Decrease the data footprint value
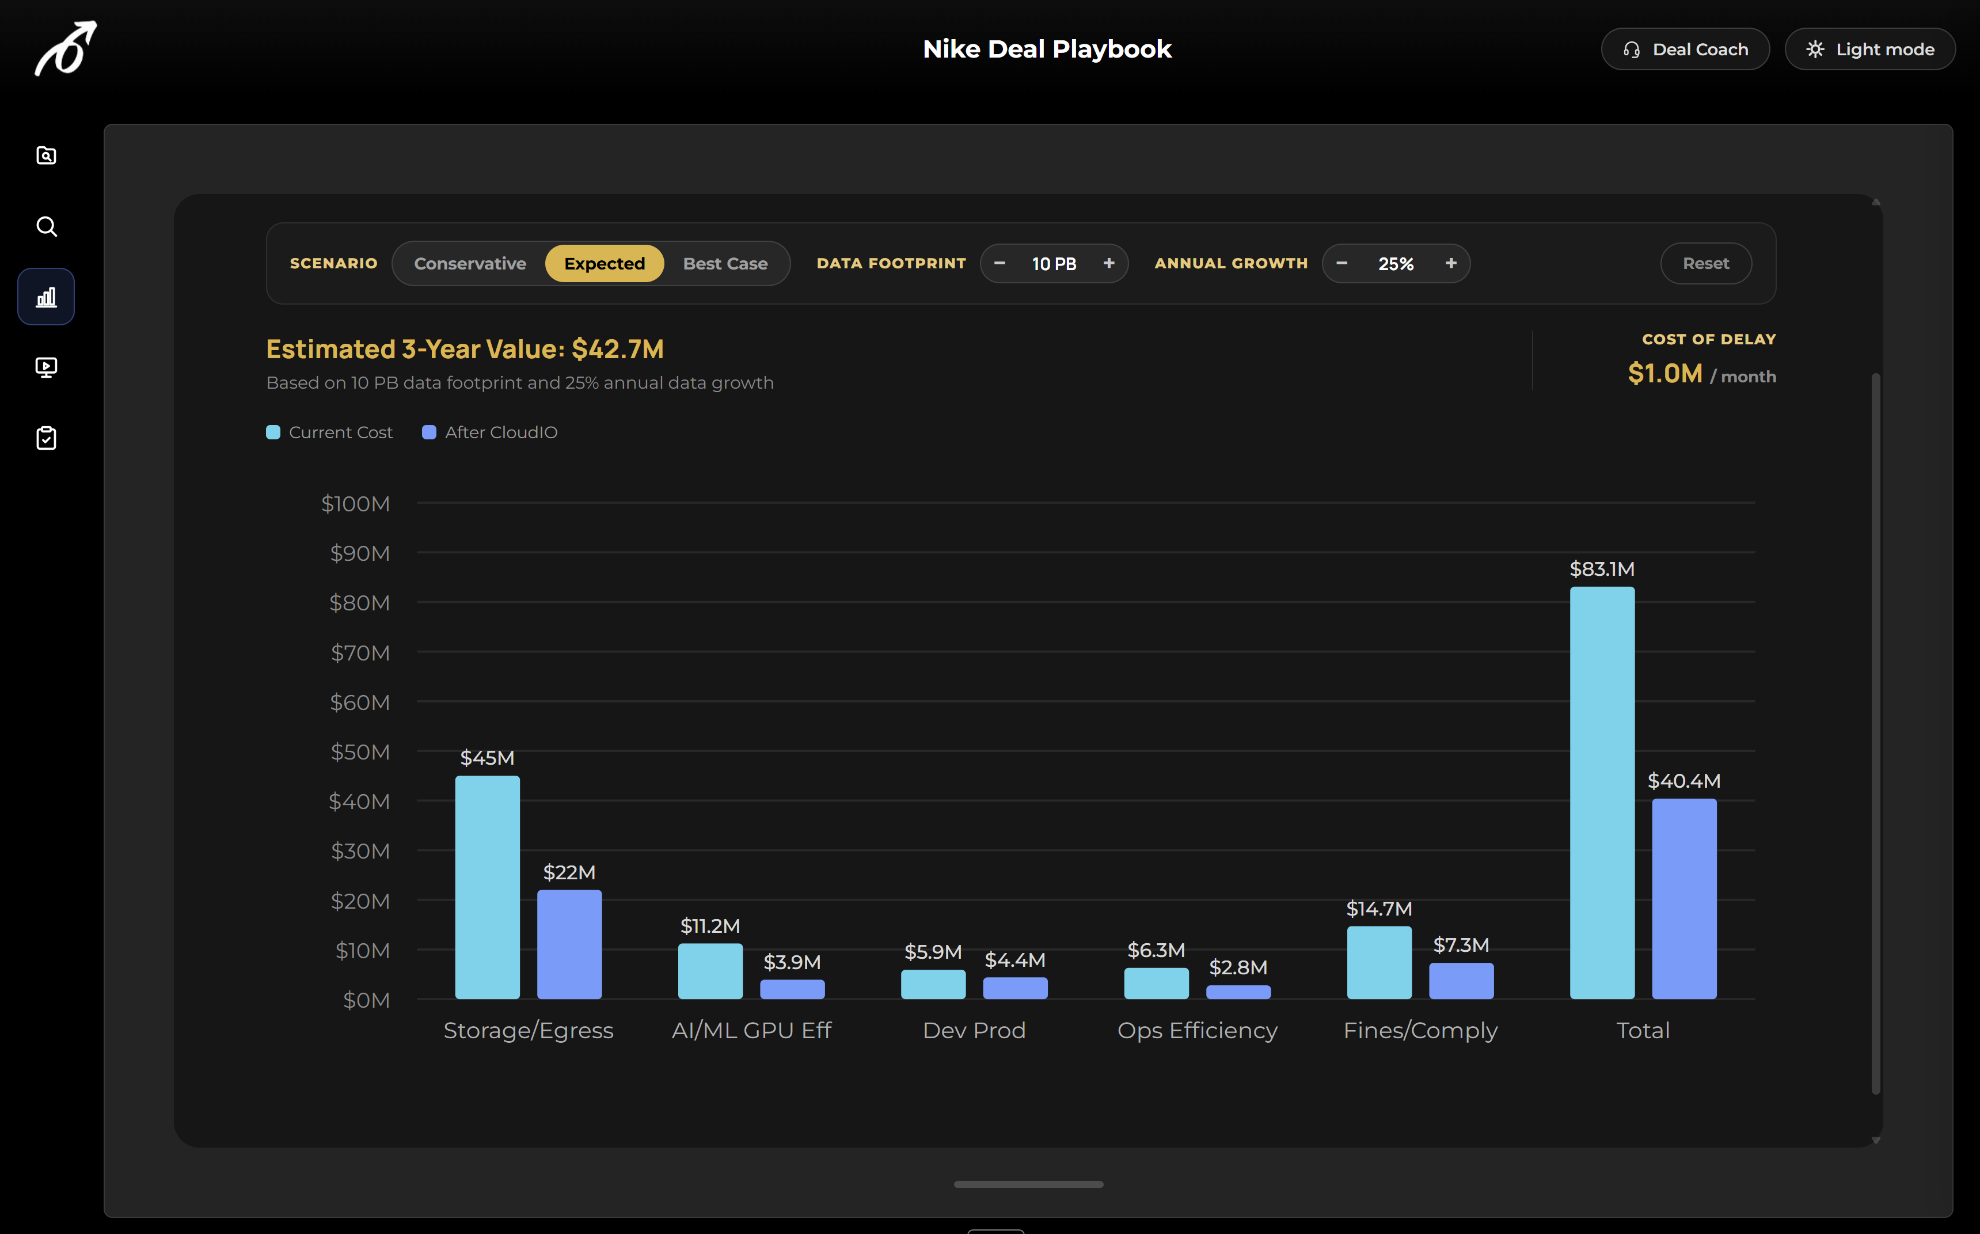 999,264
